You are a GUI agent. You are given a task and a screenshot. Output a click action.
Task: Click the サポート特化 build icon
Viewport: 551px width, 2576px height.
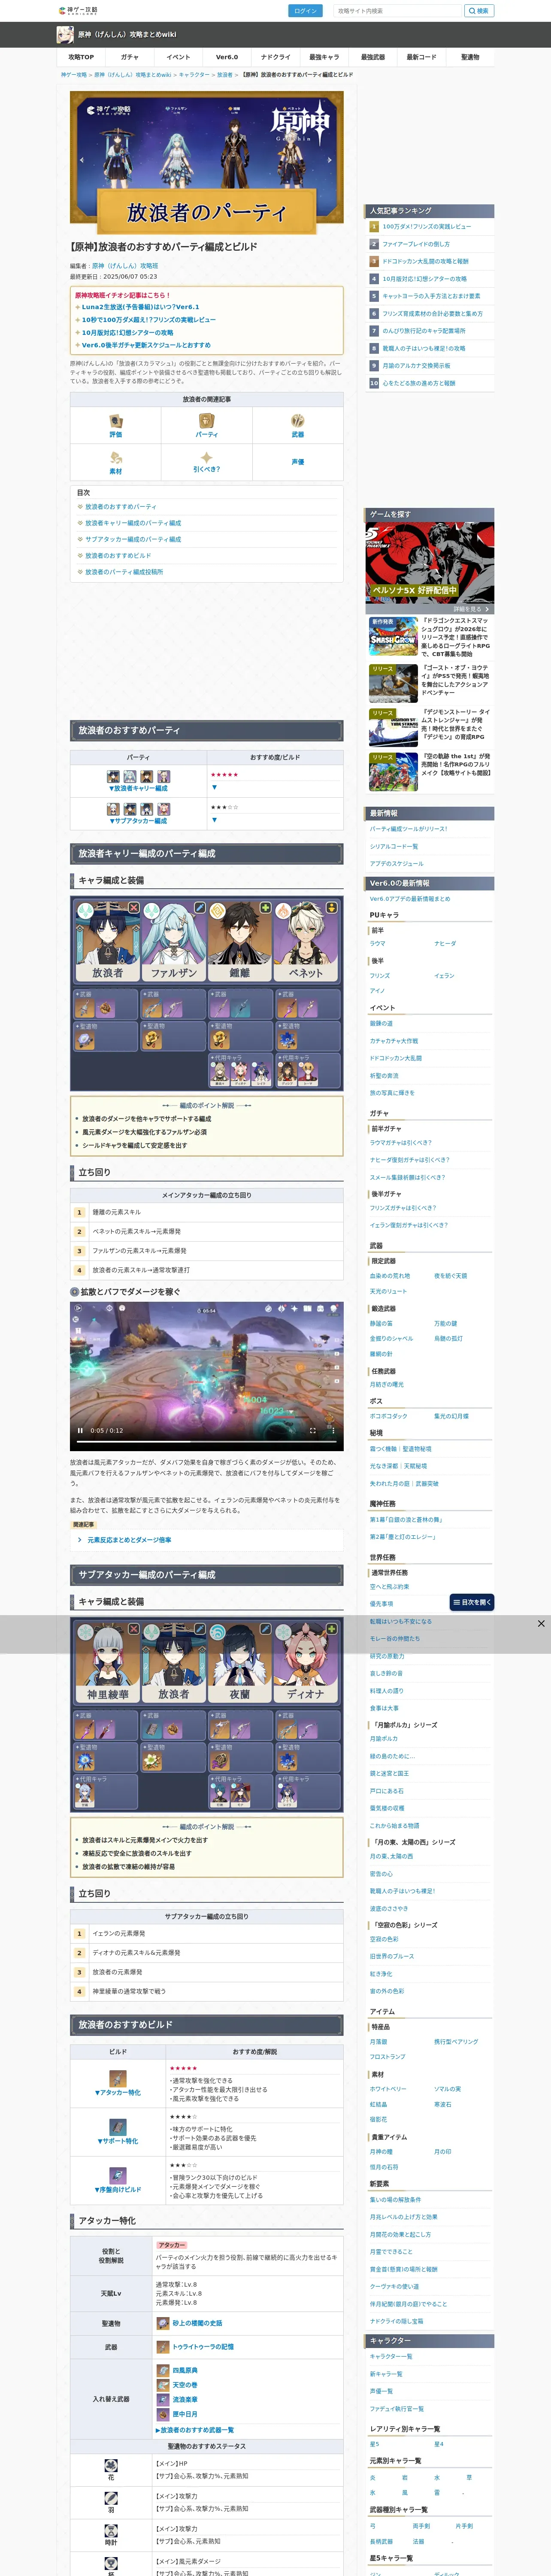coord(118,2126)
